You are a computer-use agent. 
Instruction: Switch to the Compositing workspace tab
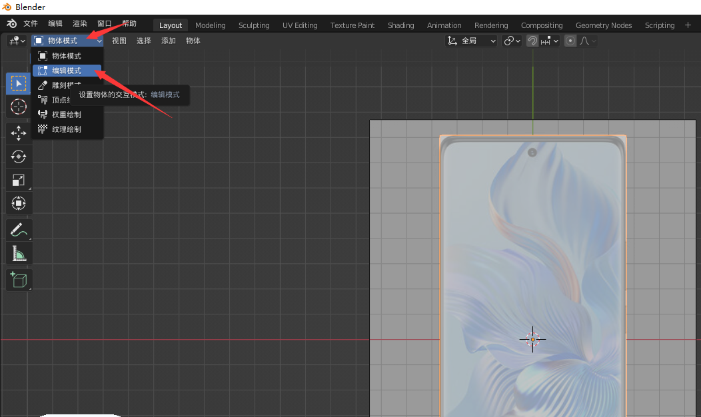tap(541, 25)
